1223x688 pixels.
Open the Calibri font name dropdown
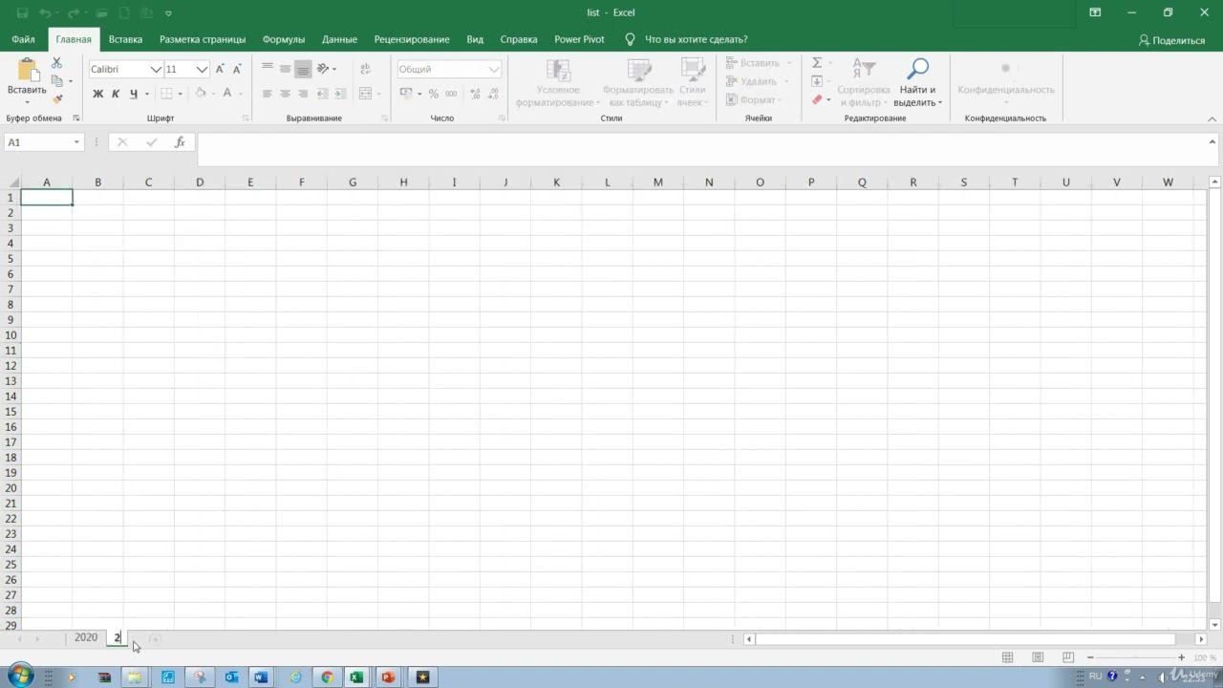[x=156, y=70]
